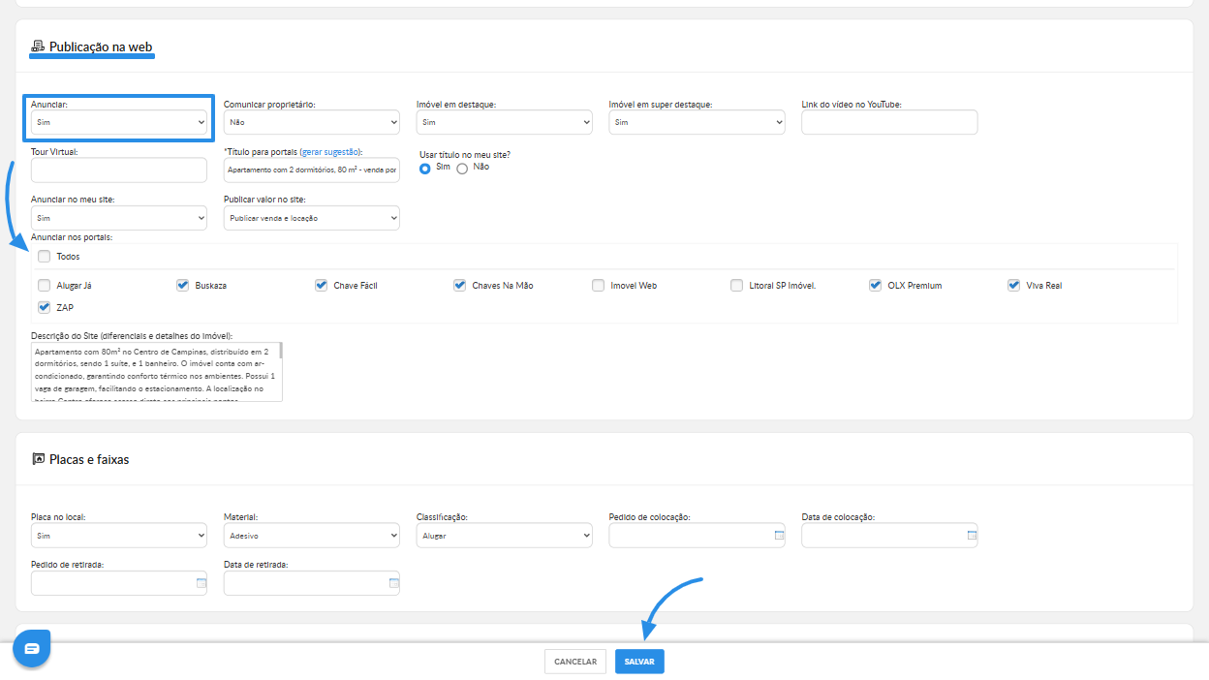Toggle the Chaves Na Mão checkbox
This screenshot has height=680, width=1209.
point(460,286)
